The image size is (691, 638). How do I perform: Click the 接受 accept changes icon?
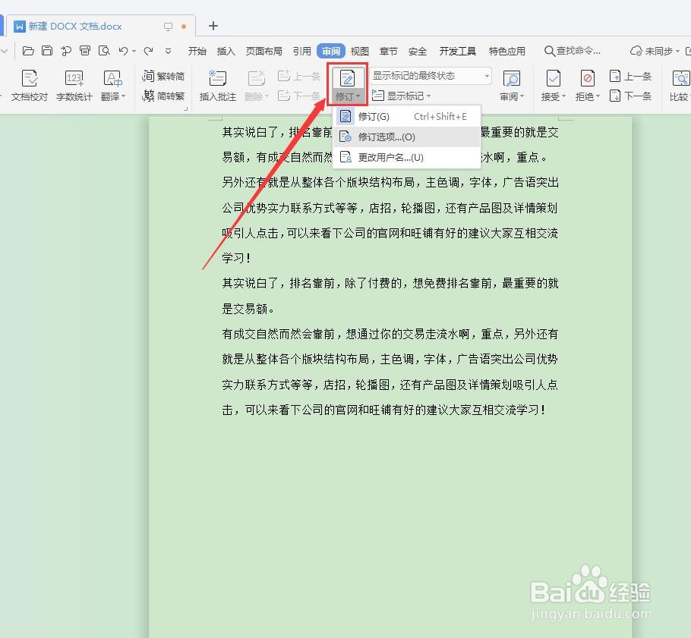(x=554, y=77)
